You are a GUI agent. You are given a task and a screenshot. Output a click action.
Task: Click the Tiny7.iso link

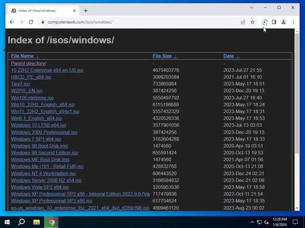(x=21, y=84)
